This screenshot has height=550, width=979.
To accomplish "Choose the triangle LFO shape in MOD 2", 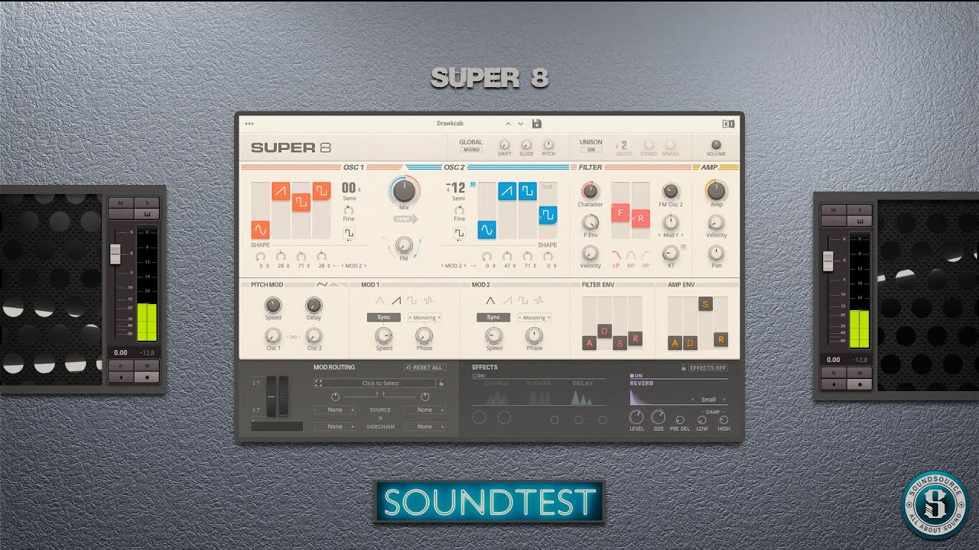I will [490, 301].
